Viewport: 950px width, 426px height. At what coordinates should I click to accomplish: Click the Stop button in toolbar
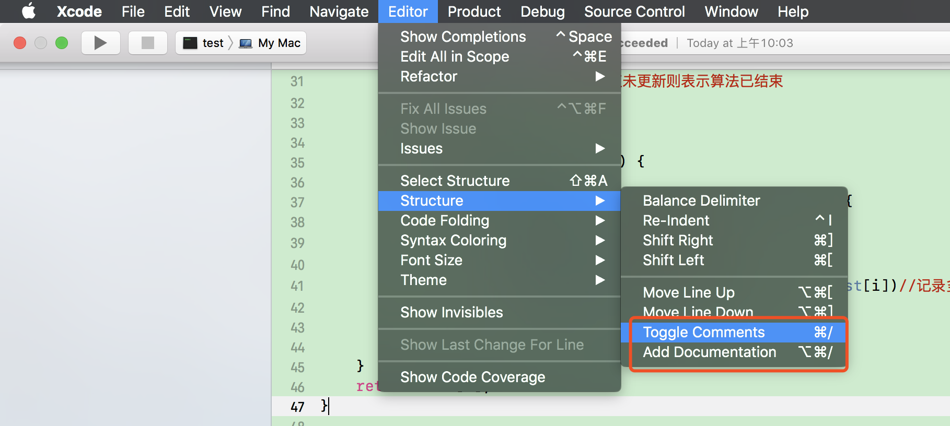tap(148, 43)
